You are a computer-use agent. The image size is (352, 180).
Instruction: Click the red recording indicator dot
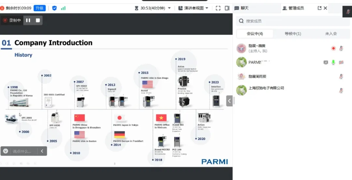5,20
